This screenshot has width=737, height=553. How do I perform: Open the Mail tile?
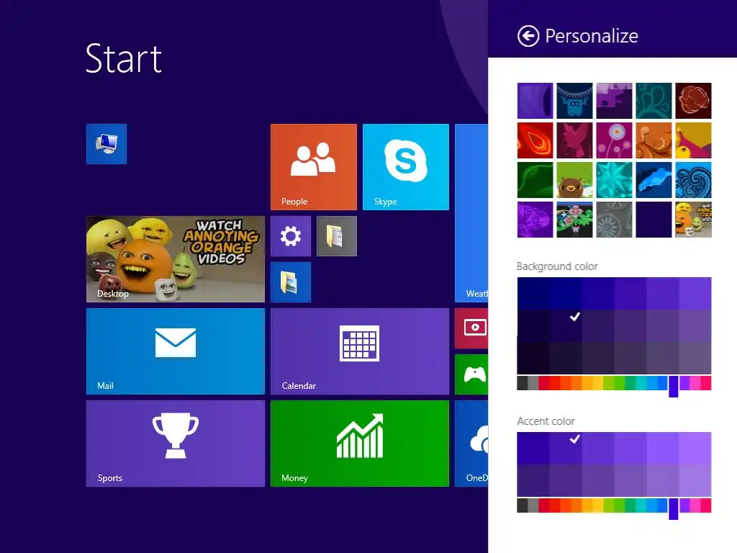[x=176, y=351]
